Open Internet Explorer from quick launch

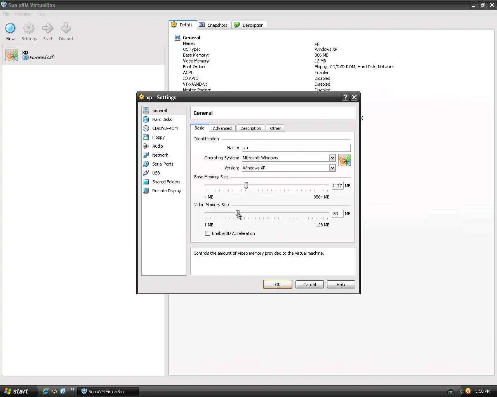pos(45,391)
